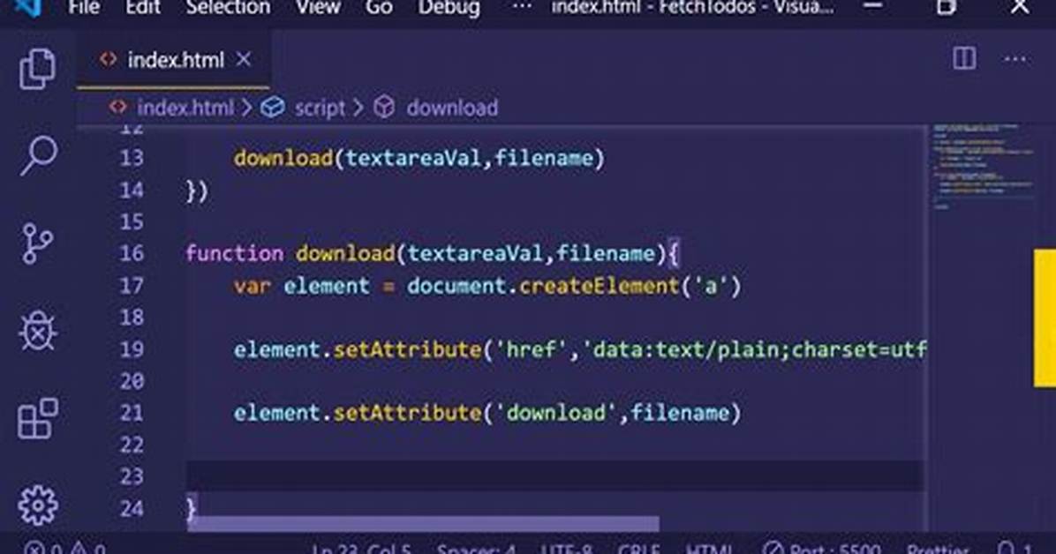Click line number 19 in the gutter
1056x554 pixels.
point(132,349)
